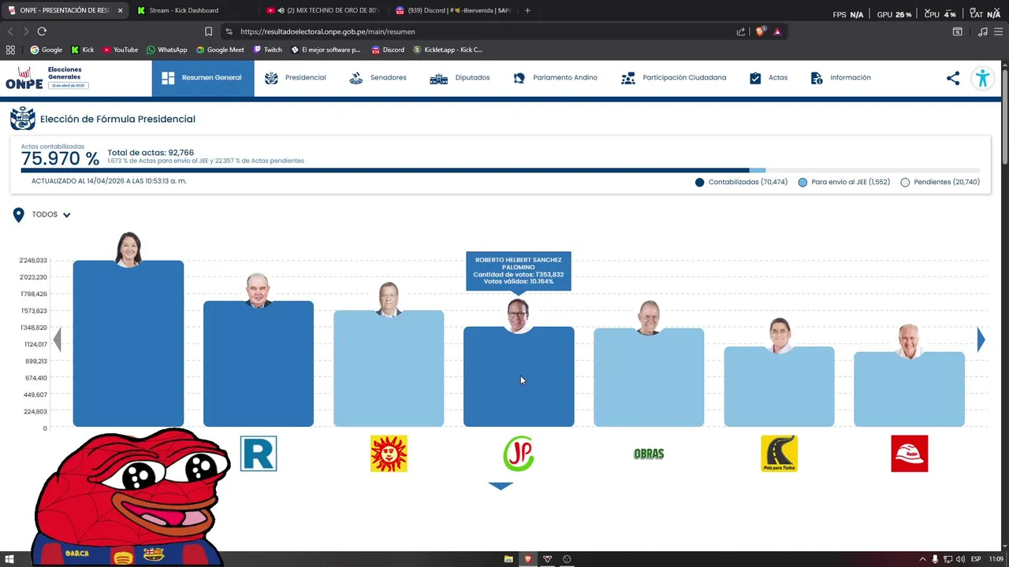Select the bar above the OBRAS logo
This screenshot has width=1009, height=567.
[649, 377]
